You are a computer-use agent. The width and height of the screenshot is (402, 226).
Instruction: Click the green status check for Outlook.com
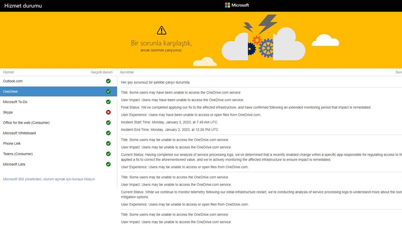tap(109, 81)
